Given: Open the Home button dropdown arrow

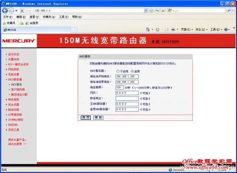Looking at the screenshot, I should tap(152, 30).
